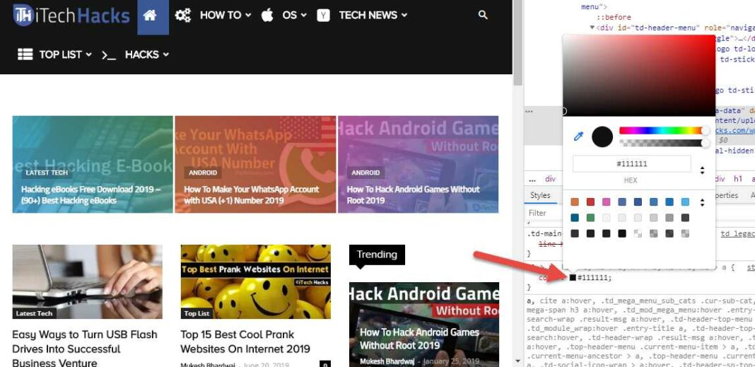Click the Y icon beside TECH NEWS
This screenshot has height=367, width=755.
tap(324, 16)
